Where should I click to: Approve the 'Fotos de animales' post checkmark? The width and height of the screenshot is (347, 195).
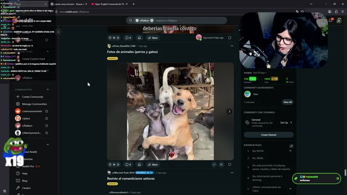[x=214, y=165]
